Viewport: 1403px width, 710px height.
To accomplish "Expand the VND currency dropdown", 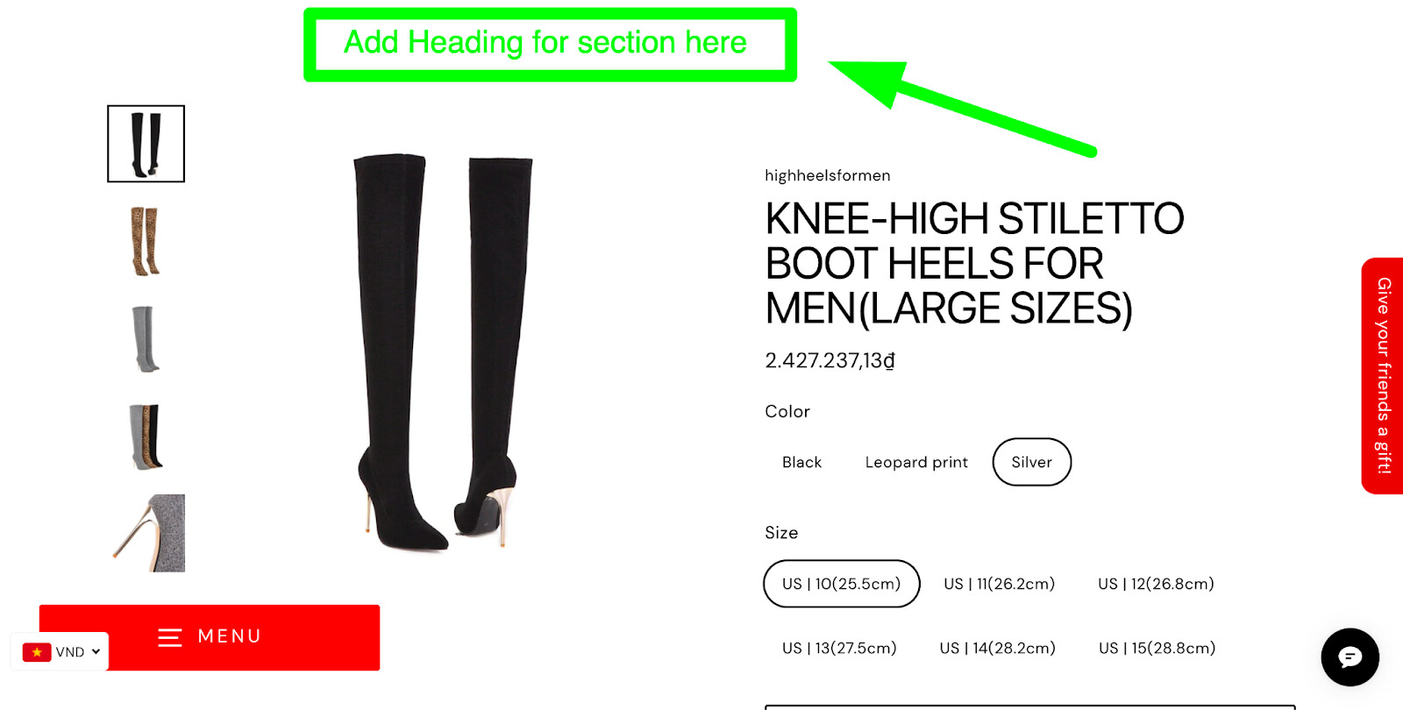I will (x=60, y=652).
